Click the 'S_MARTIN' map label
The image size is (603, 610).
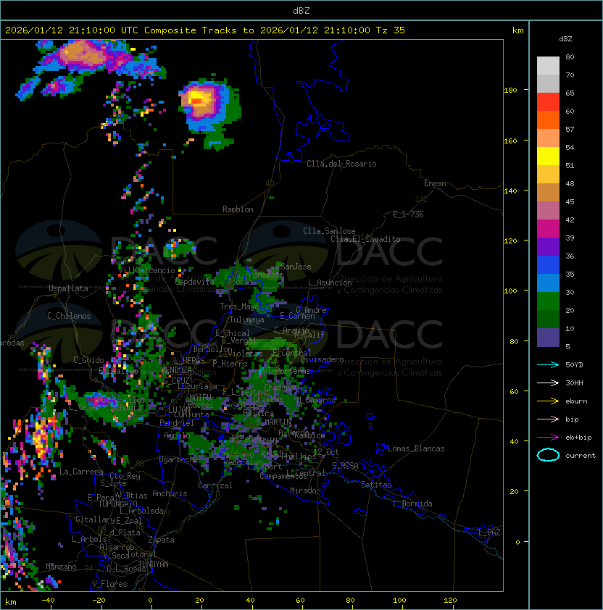pos(274,422)
